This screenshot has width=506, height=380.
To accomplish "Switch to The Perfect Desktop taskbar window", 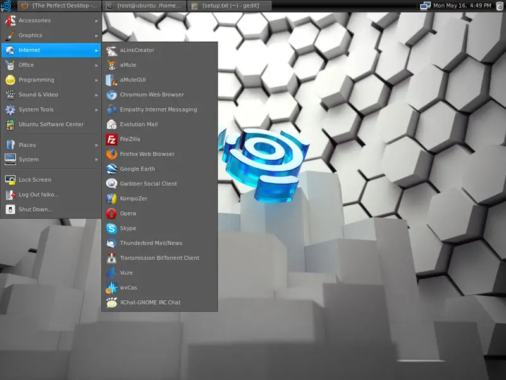I will [x=59, y=6].
